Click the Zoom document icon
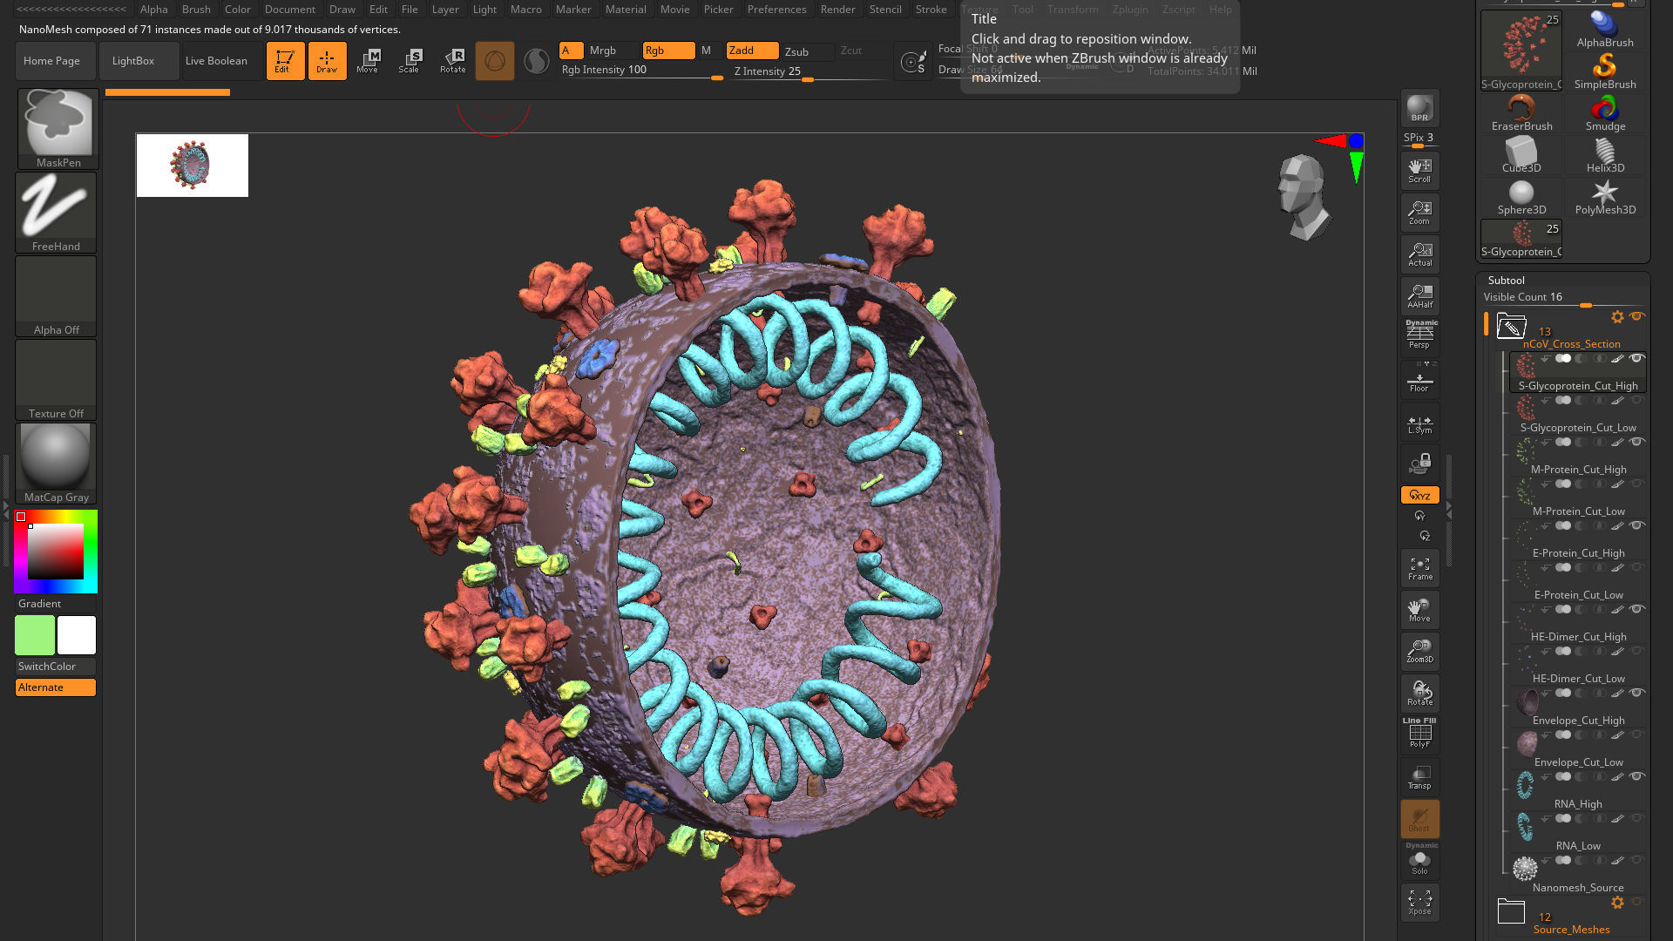 [x=1419, y=212]
